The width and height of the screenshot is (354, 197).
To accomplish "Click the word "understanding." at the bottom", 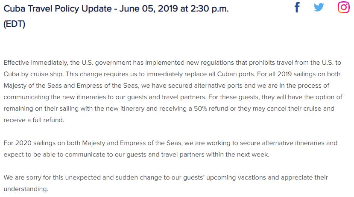I will coord(26,189).
